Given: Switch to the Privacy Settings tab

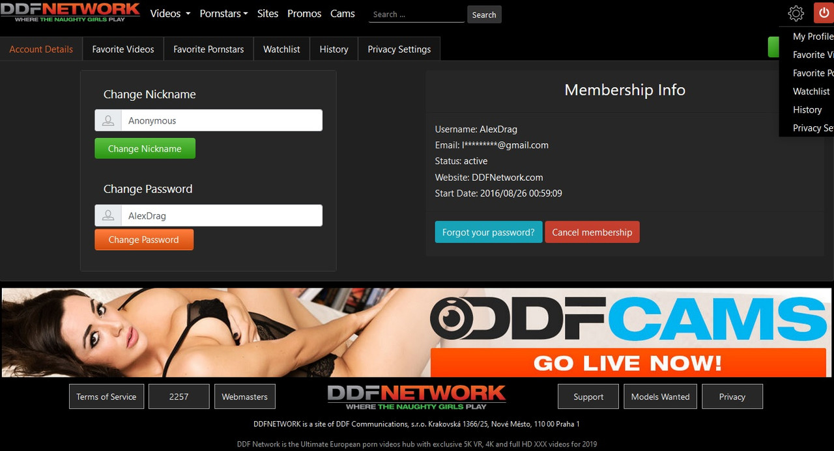Looking at the screenshot, I should 399,49.
